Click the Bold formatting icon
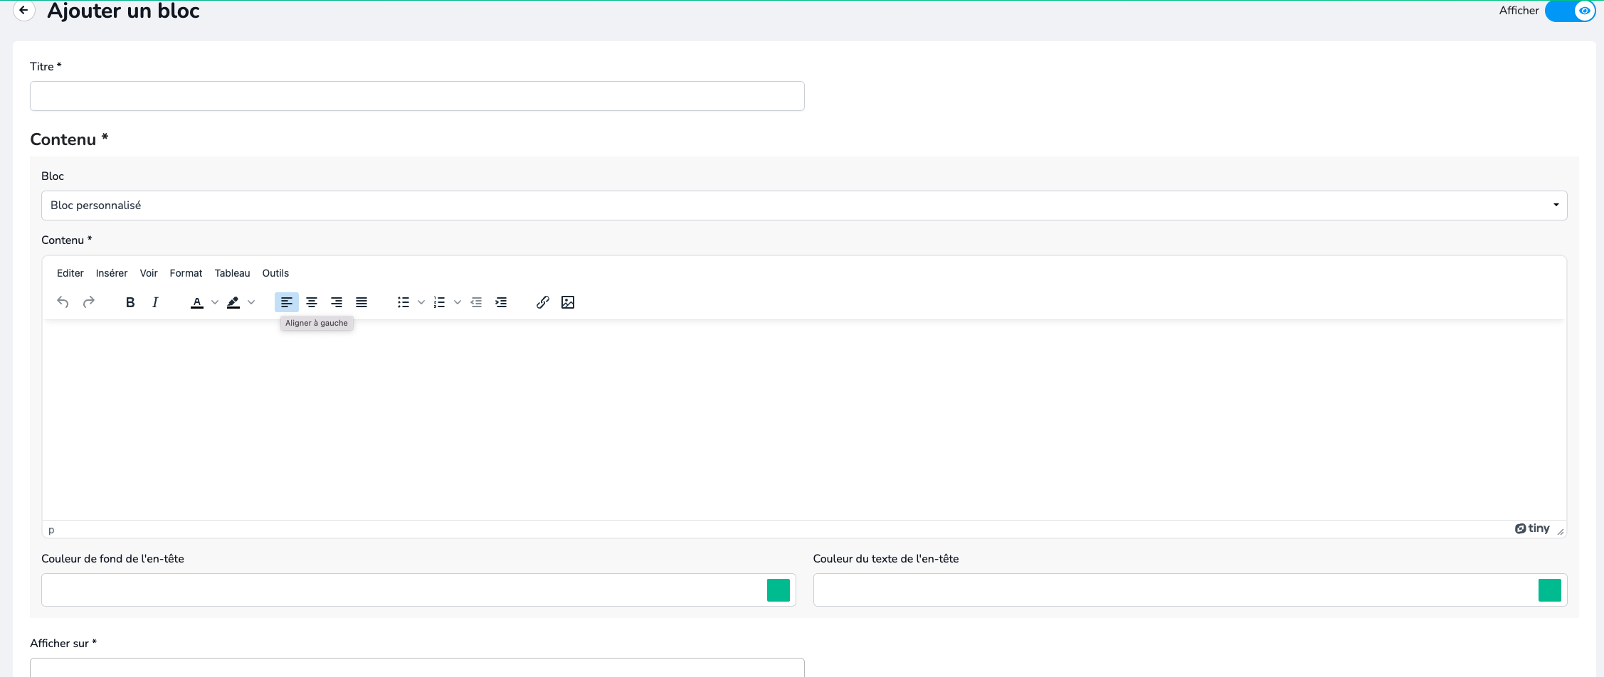The image size is (1604, 677). coord(130,302)
